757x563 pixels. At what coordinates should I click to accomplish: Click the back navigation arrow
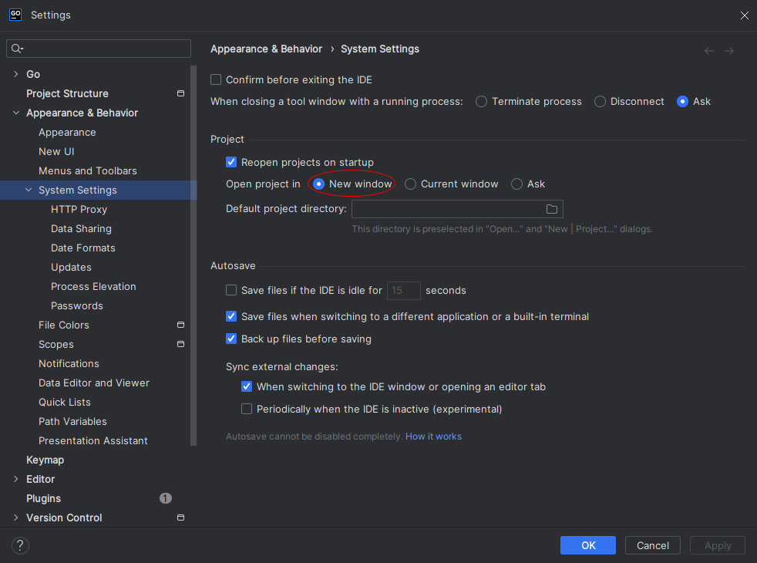(708, 51)
